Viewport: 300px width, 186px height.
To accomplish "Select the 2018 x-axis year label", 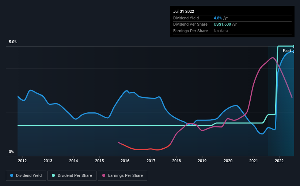I will click(176, 161).
